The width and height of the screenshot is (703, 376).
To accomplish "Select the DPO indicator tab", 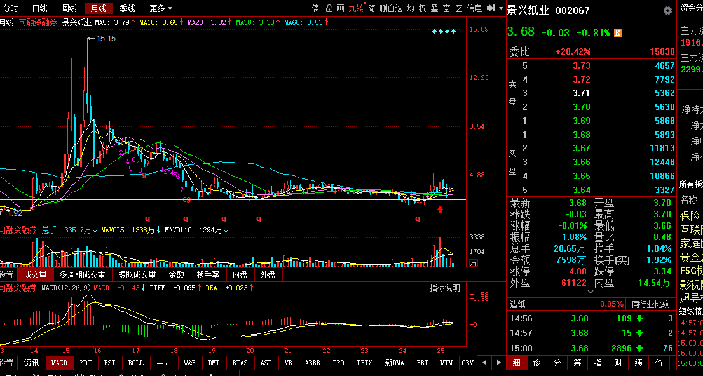I will tap(339, 363).
